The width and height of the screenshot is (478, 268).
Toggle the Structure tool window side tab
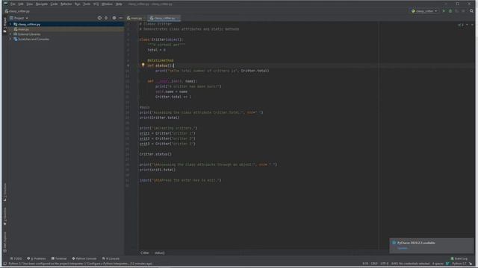4,192
